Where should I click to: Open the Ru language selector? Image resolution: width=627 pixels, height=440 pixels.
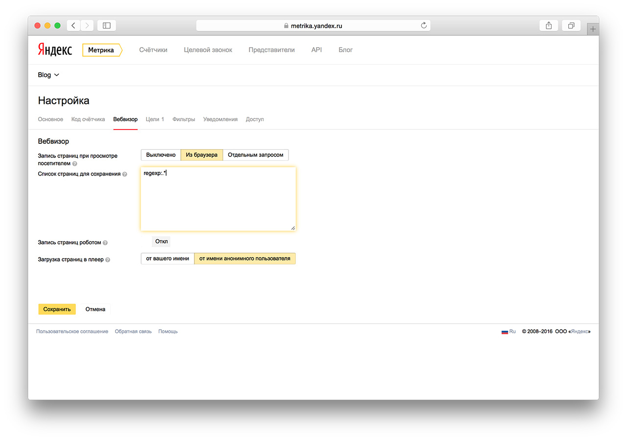[x=509, y=332]
